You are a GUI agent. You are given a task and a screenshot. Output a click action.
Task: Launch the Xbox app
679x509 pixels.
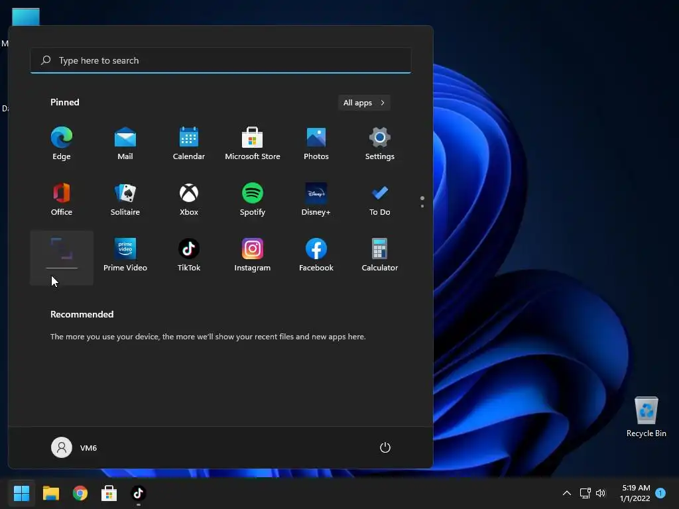pos(189,199)
